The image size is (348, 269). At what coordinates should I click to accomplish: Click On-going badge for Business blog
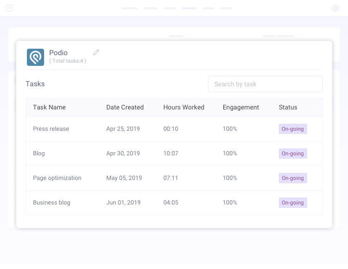(x=293, y=203)
